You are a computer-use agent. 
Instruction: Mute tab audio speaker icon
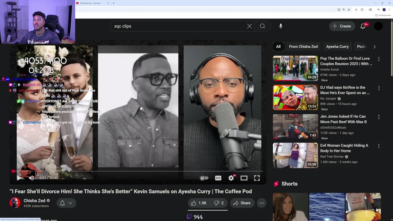[x=356, y=10]
